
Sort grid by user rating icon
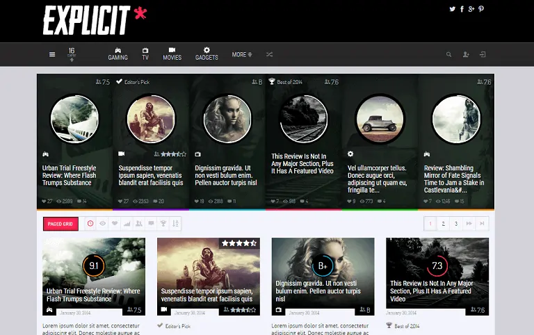[139, 224]
